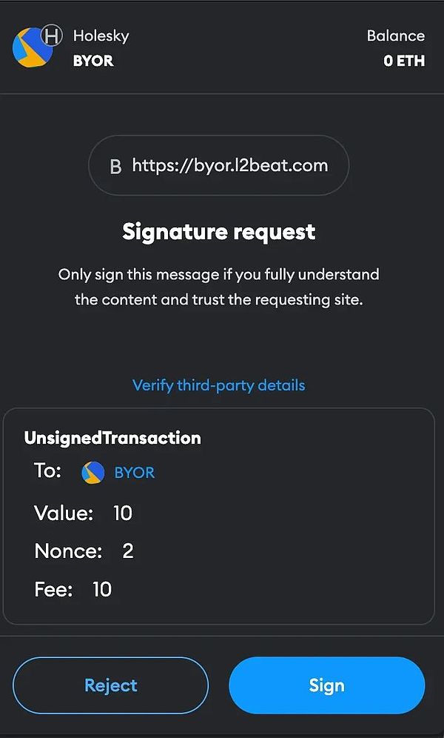
Task: Click the UnsignedTransaction message title
Action: [112, 437]
